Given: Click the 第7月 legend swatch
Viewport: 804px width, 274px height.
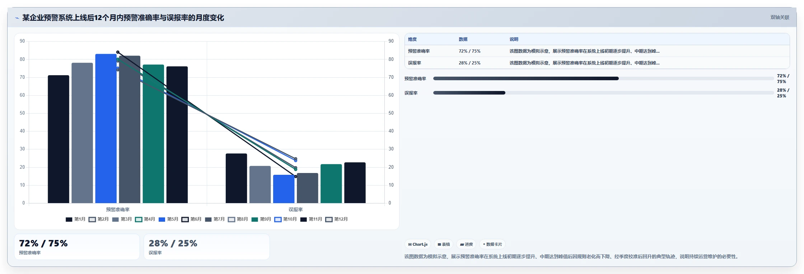Looking at the screenshot, I should [208, 220].
